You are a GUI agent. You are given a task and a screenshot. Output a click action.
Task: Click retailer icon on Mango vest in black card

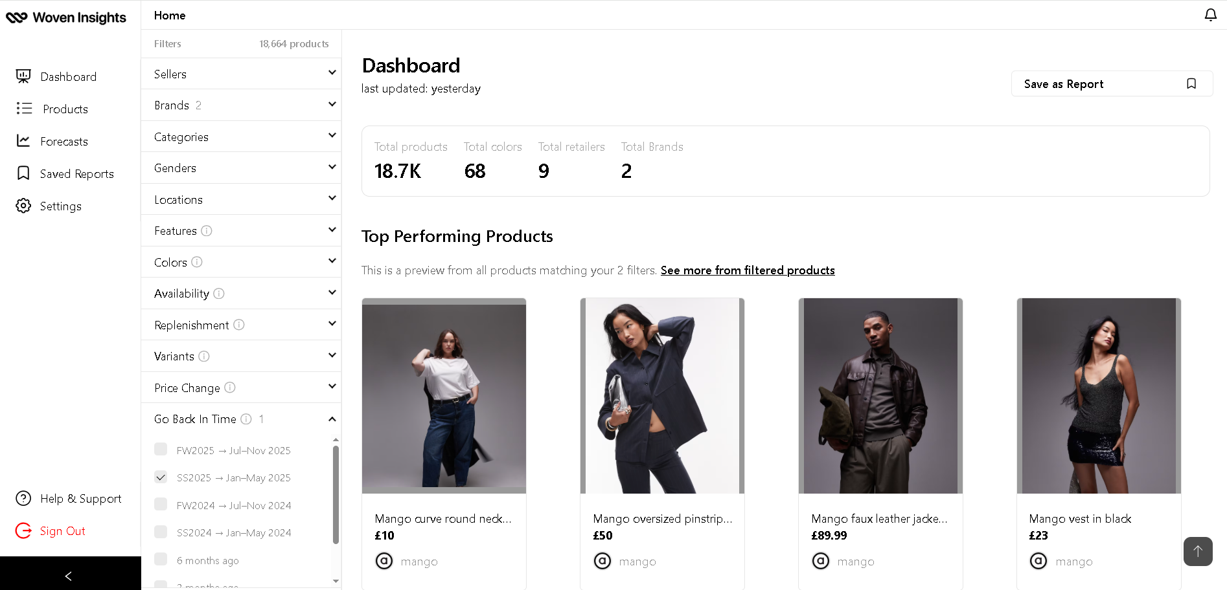1038,561
